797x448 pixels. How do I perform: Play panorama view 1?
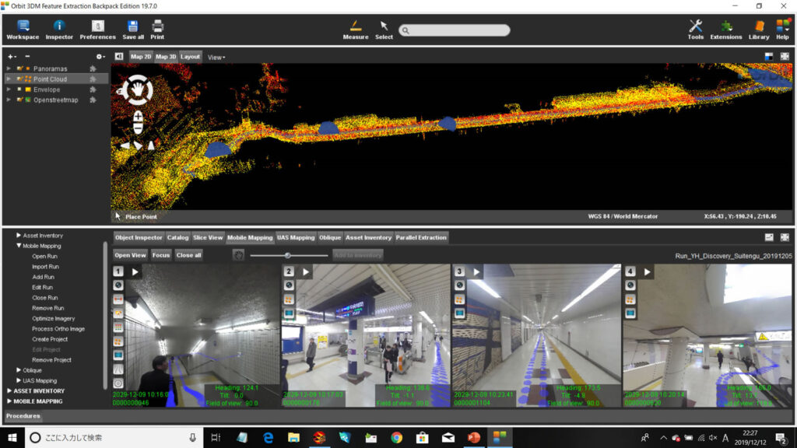pos(135,271)
